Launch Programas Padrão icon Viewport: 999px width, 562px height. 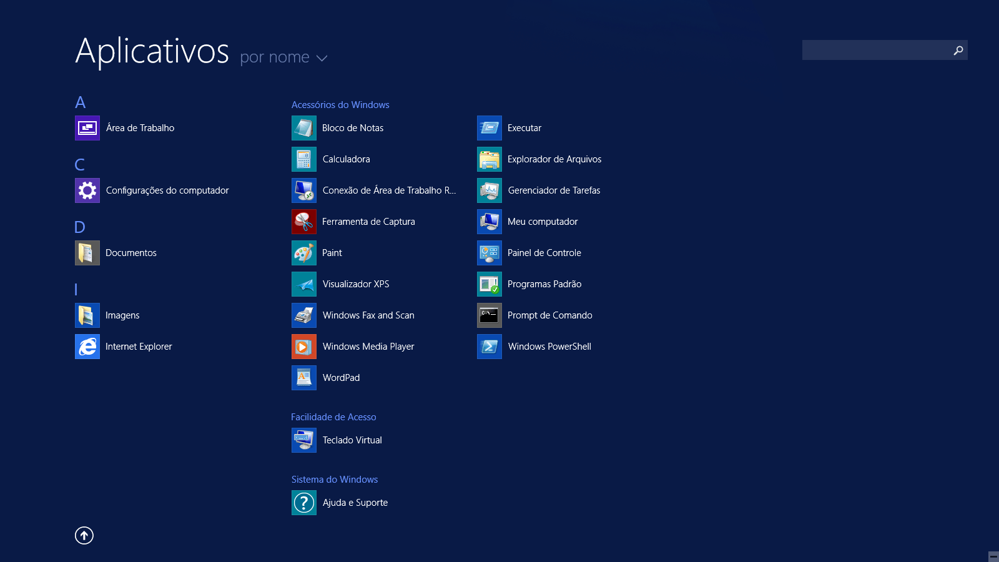coord(490,284)
